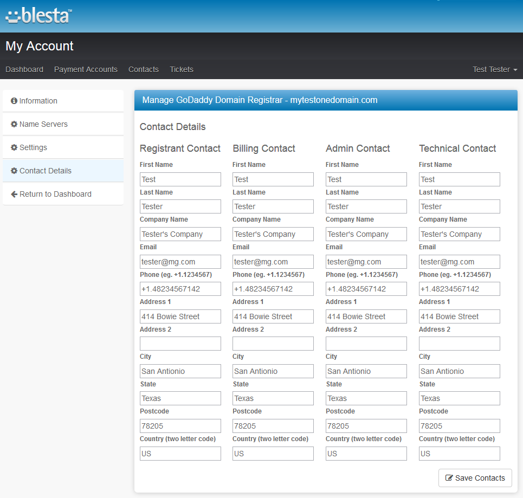Image resolution: width=523 pixels, height=498 pixels.
Task: Expand the Test Tester user dropdown
Action: 495,69
